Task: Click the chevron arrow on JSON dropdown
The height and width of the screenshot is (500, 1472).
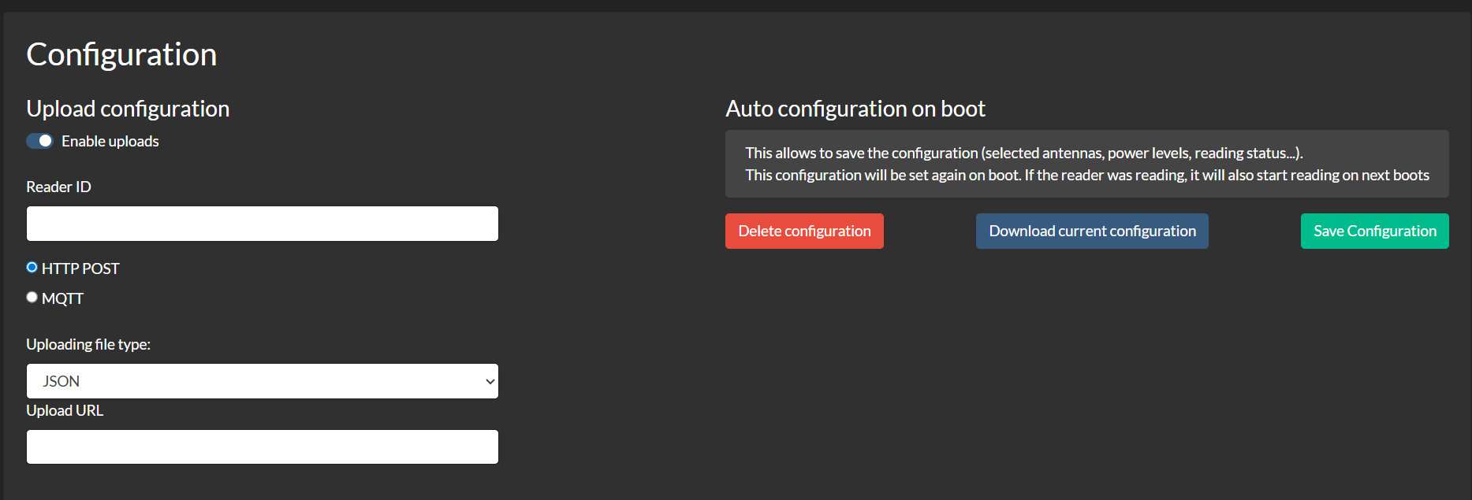Action: point(490,381)
